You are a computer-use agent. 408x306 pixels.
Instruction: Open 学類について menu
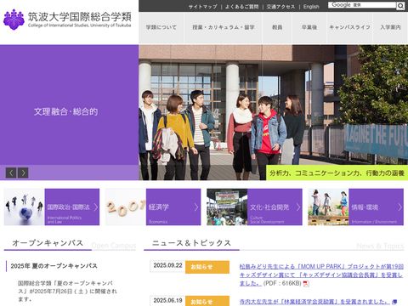161,27
